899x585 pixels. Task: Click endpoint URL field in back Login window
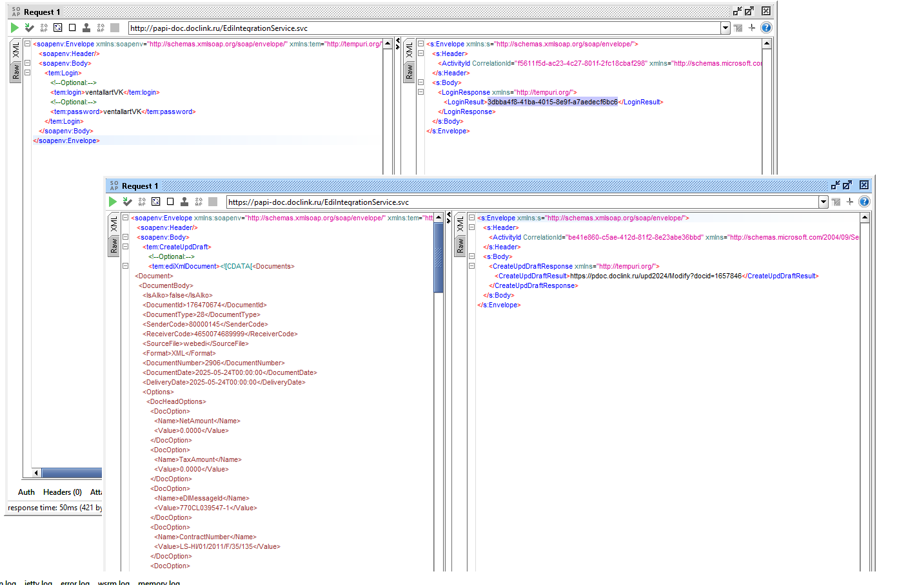(x=424, y=28)
